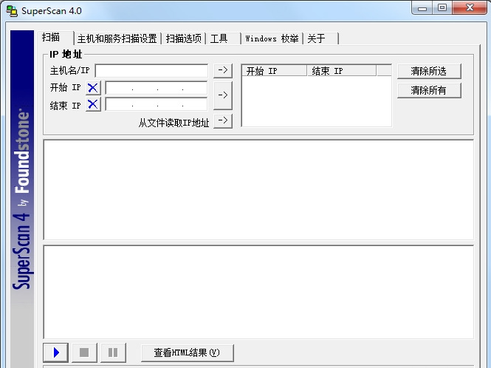
Task: Go to the Windows 枚举 tab
Action: [272, 38]
